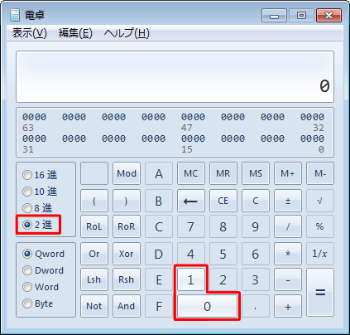The height and width of the screenshot is (335, 350).
Task: Click the Xor bitwise button
Action: pos(127,254)
